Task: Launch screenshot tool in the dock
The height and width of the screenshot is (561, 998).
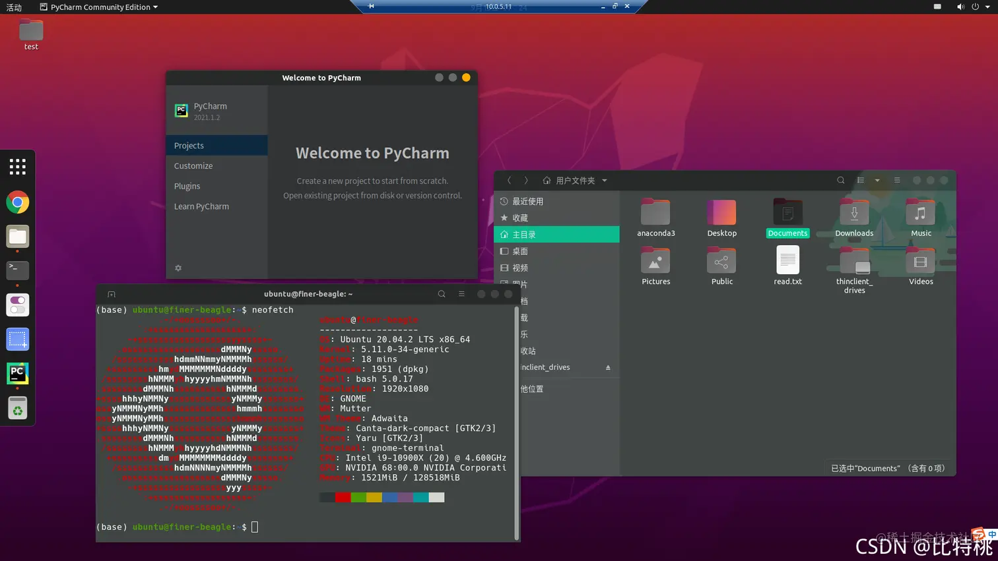Action: pyautogui.click(x=18, y=340)
